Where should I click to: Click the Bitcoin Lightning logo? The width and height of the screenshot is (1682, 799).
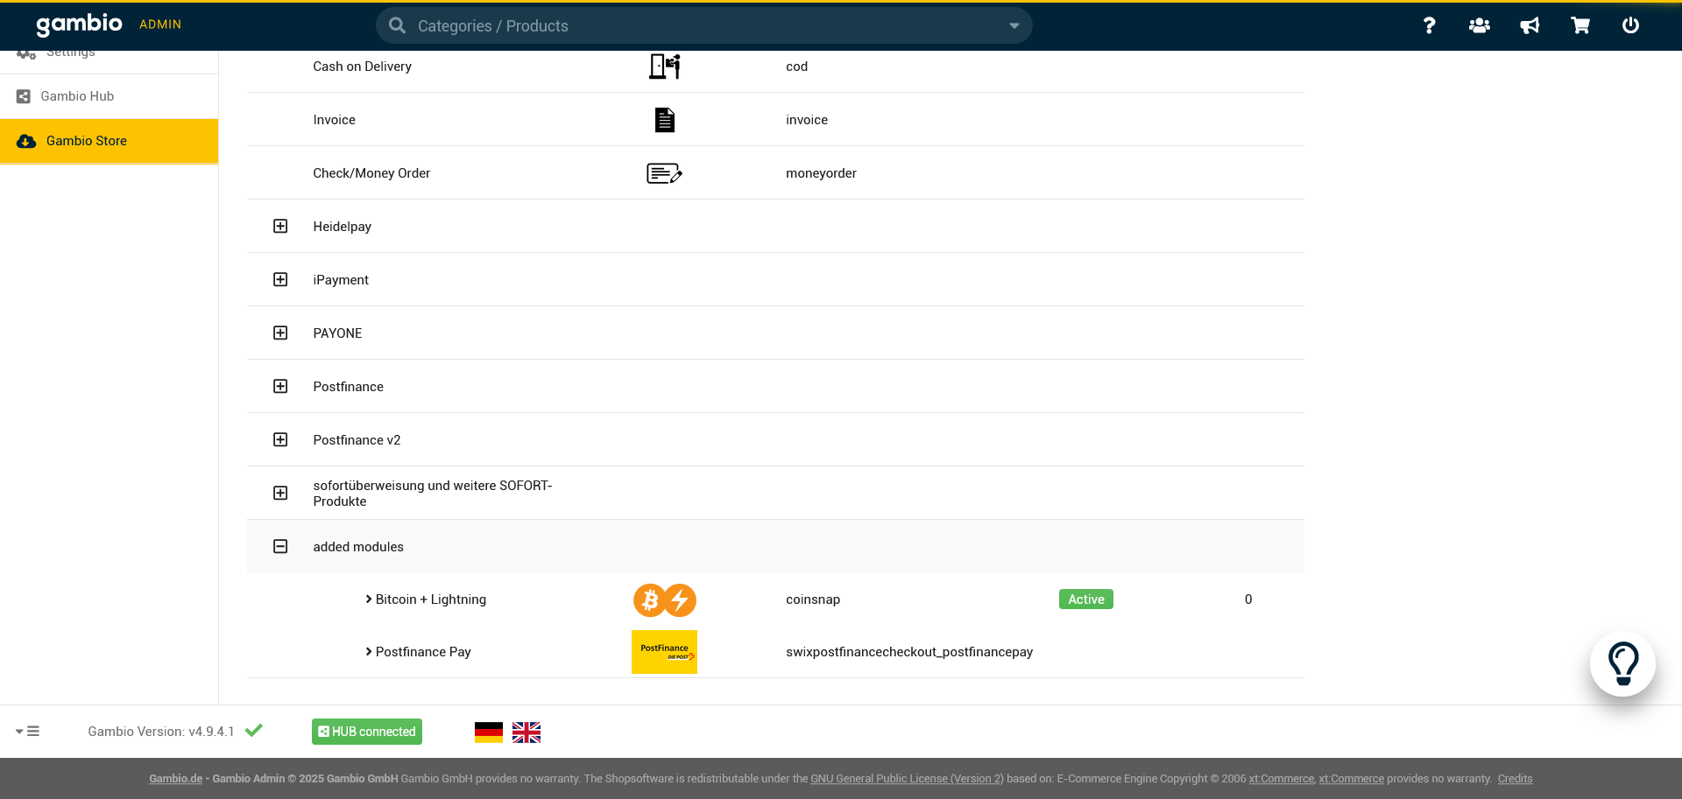665,599
